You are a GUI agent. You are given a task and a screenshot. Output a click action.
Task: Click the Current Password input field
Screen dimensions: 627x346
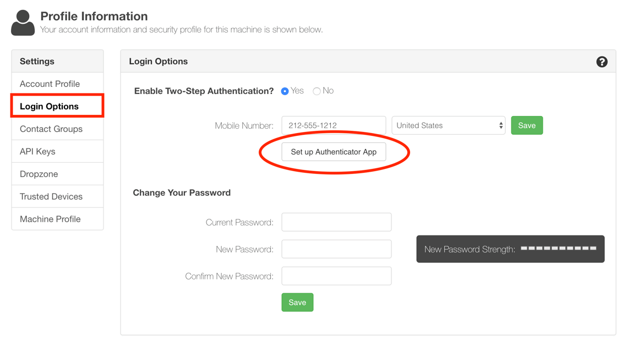coord(336,222)
